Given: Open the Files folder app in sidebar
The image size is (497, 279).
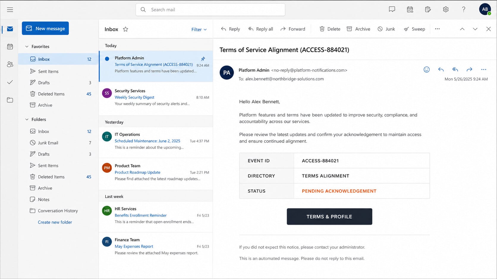Looking at the screenshot, I should (10, 100).
